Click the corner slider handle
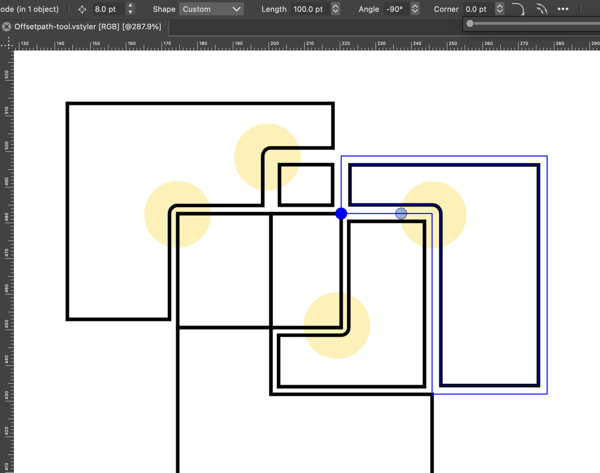 pyautogui.click(x=470, y=23)
